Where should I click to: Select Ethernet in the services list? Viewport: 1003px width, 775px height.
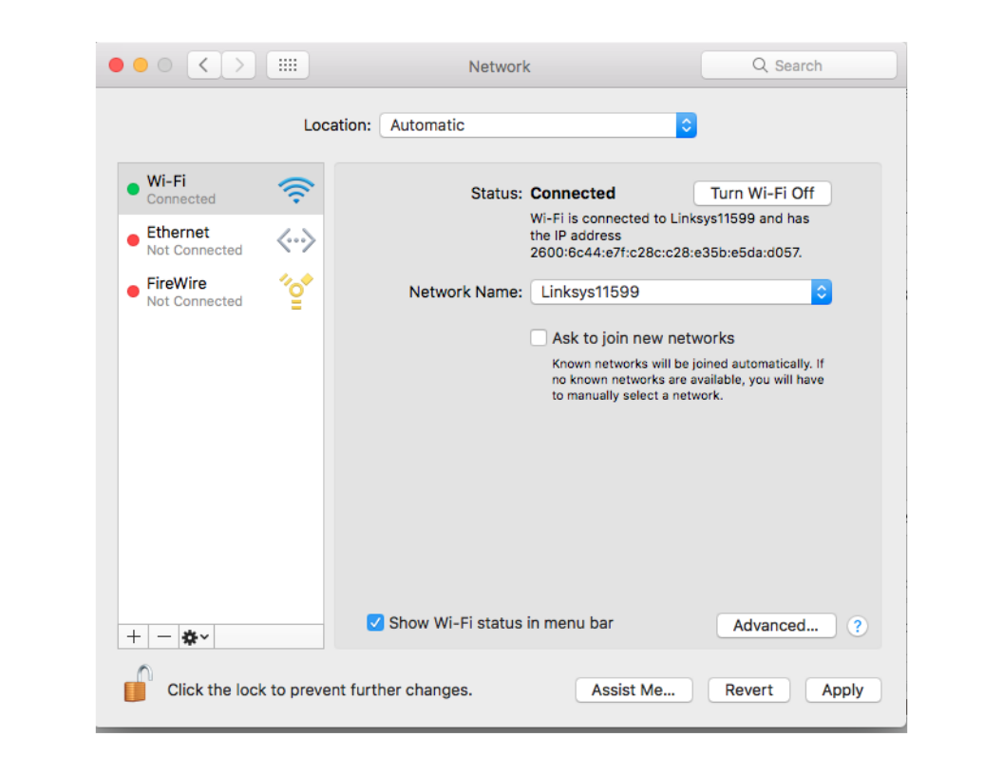[x=220, y=240]
